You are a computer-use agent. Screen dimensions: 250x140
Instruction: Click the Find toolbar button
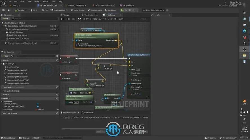[x=45, y=10]
